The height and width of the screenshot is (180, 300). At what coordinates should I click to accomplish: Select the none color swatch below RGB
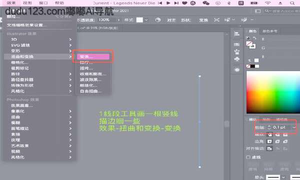tap(248, 66)
